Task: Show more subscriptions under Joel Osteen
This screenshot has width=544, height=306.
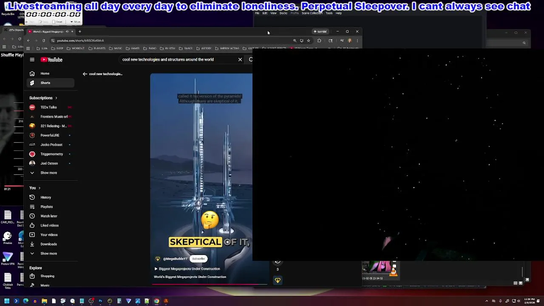Action: click(51, 173)
